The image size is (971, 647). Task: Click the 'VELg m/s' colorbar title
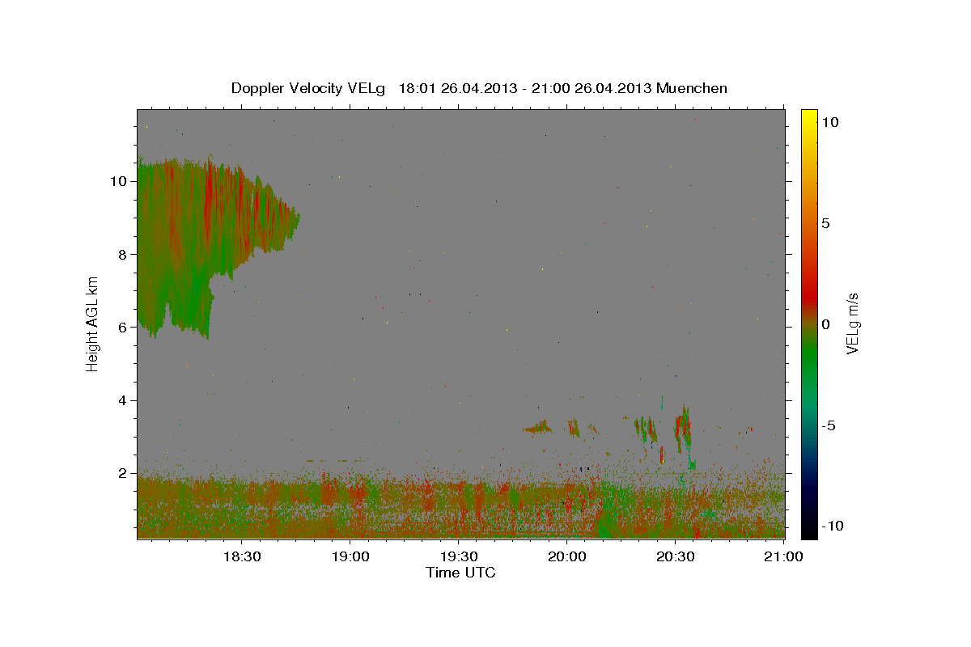pos(852,323)
